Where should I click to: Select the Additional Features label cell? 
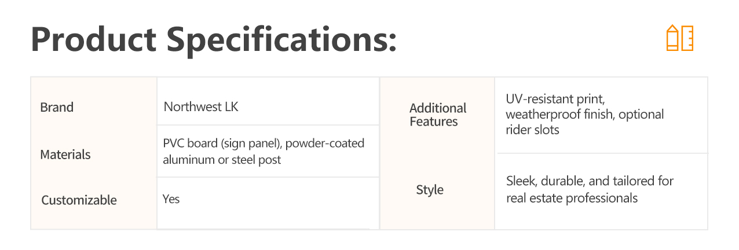coord(438,115)
